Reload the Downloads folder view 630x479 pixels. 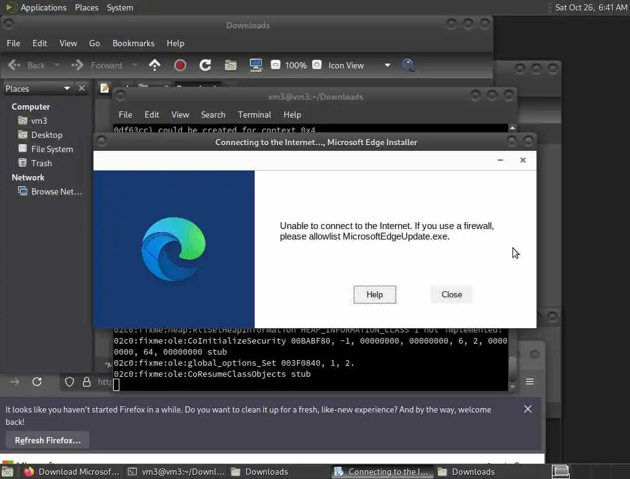click(205, 65)
